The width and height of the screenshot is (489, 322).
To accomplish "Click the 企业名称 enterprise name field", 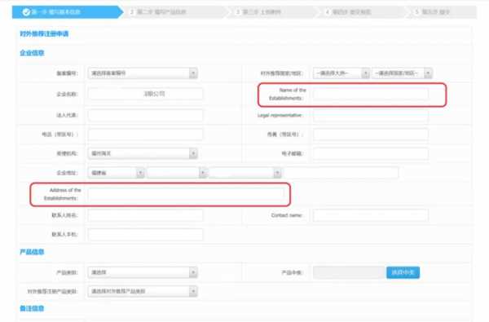I will (145, 94).
